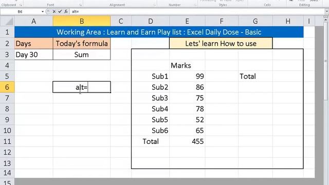Click the 'Sub4' label cell
The height and width of the screenshot is (185, 329).
coord(151,109)
